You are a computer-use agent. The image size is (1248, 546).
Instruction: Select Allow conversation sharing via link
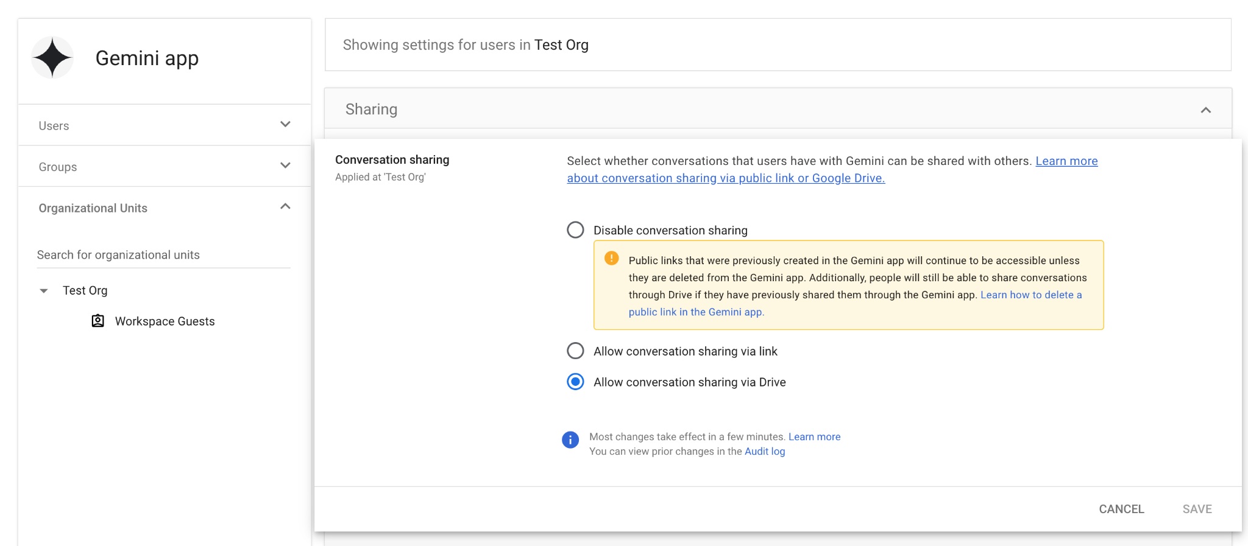tap(575, 351)
